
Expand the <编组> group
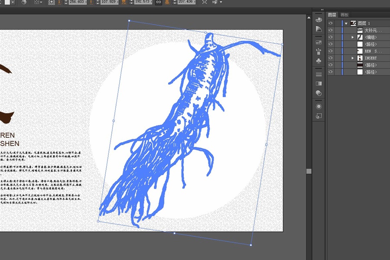pyautogui.click(x=352, y=37)
